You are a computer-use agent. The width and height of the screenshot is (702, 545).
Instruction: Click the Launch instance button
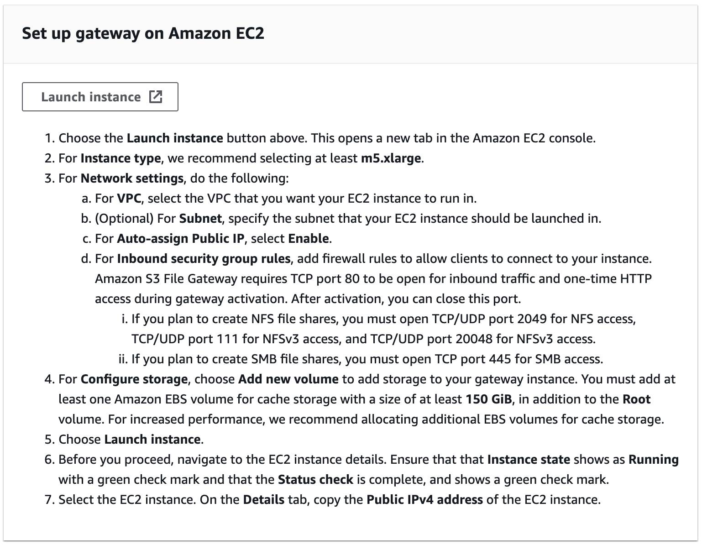point(100,97)
